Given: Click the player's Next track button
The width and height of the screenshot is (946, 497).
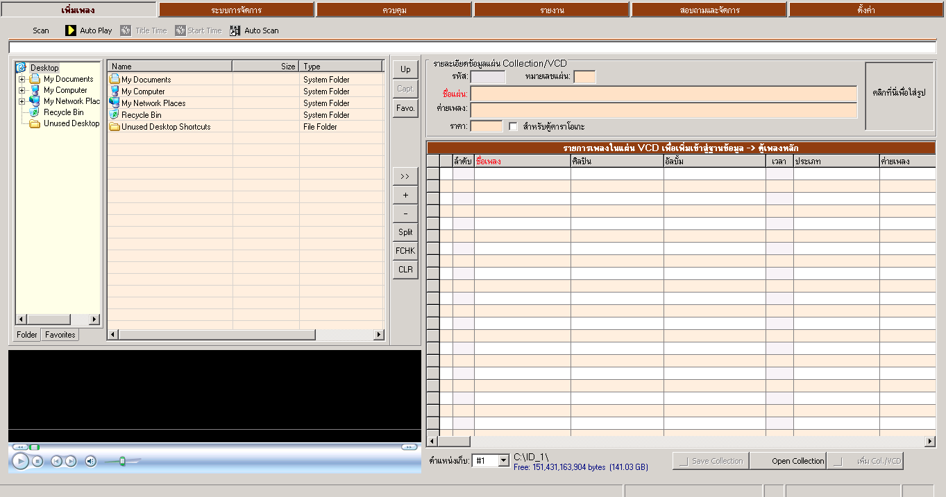Looking at the screenshot, I should [x=71, y=461].
